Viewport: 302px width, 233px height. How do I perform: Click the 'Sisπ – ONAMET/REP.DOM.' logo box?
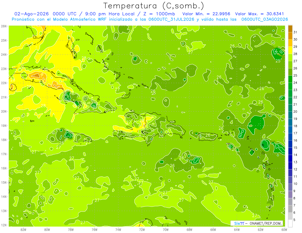(256, 223)
